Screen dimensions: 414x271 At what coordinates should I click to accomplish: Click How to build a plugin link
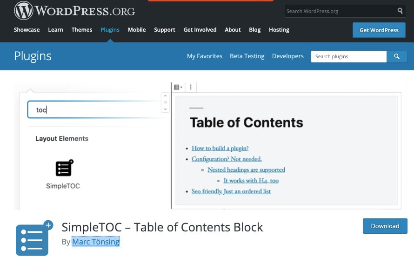coord(220,148)
